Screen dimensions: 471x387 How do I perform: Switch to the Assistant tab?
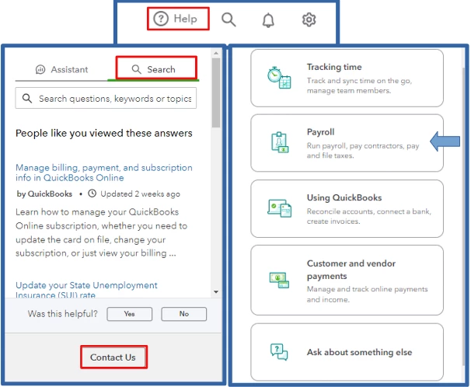pos(61,70)
